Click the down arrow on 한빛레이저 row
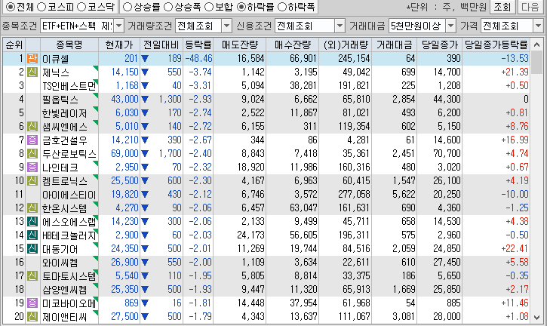The height and width of the screenshot is (326, 547). 145,113
